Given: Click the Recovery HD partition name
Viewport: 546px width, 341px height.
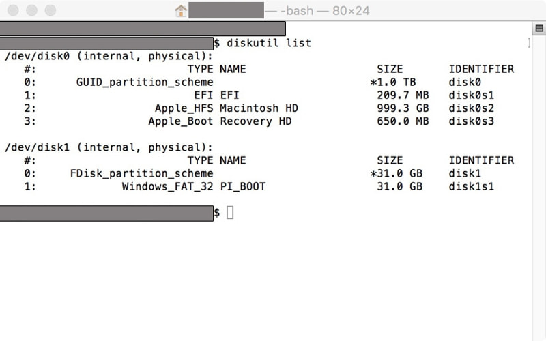Looking at the screenshot, I should [x=256, y=121].
